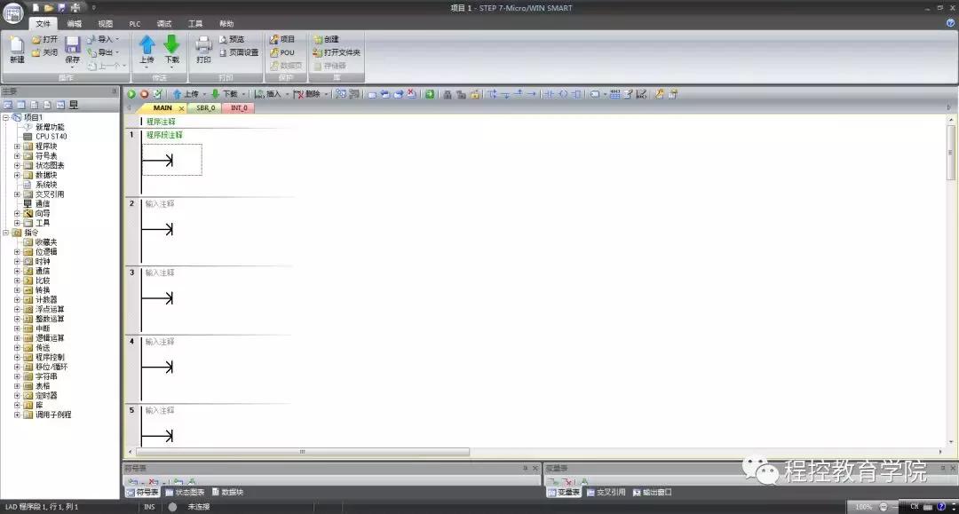The width and height of the screenshot is (959, 514).
Task: Switch to the 数据块 bottom tab
Action: pyautogui.click(x=227, y=492)
